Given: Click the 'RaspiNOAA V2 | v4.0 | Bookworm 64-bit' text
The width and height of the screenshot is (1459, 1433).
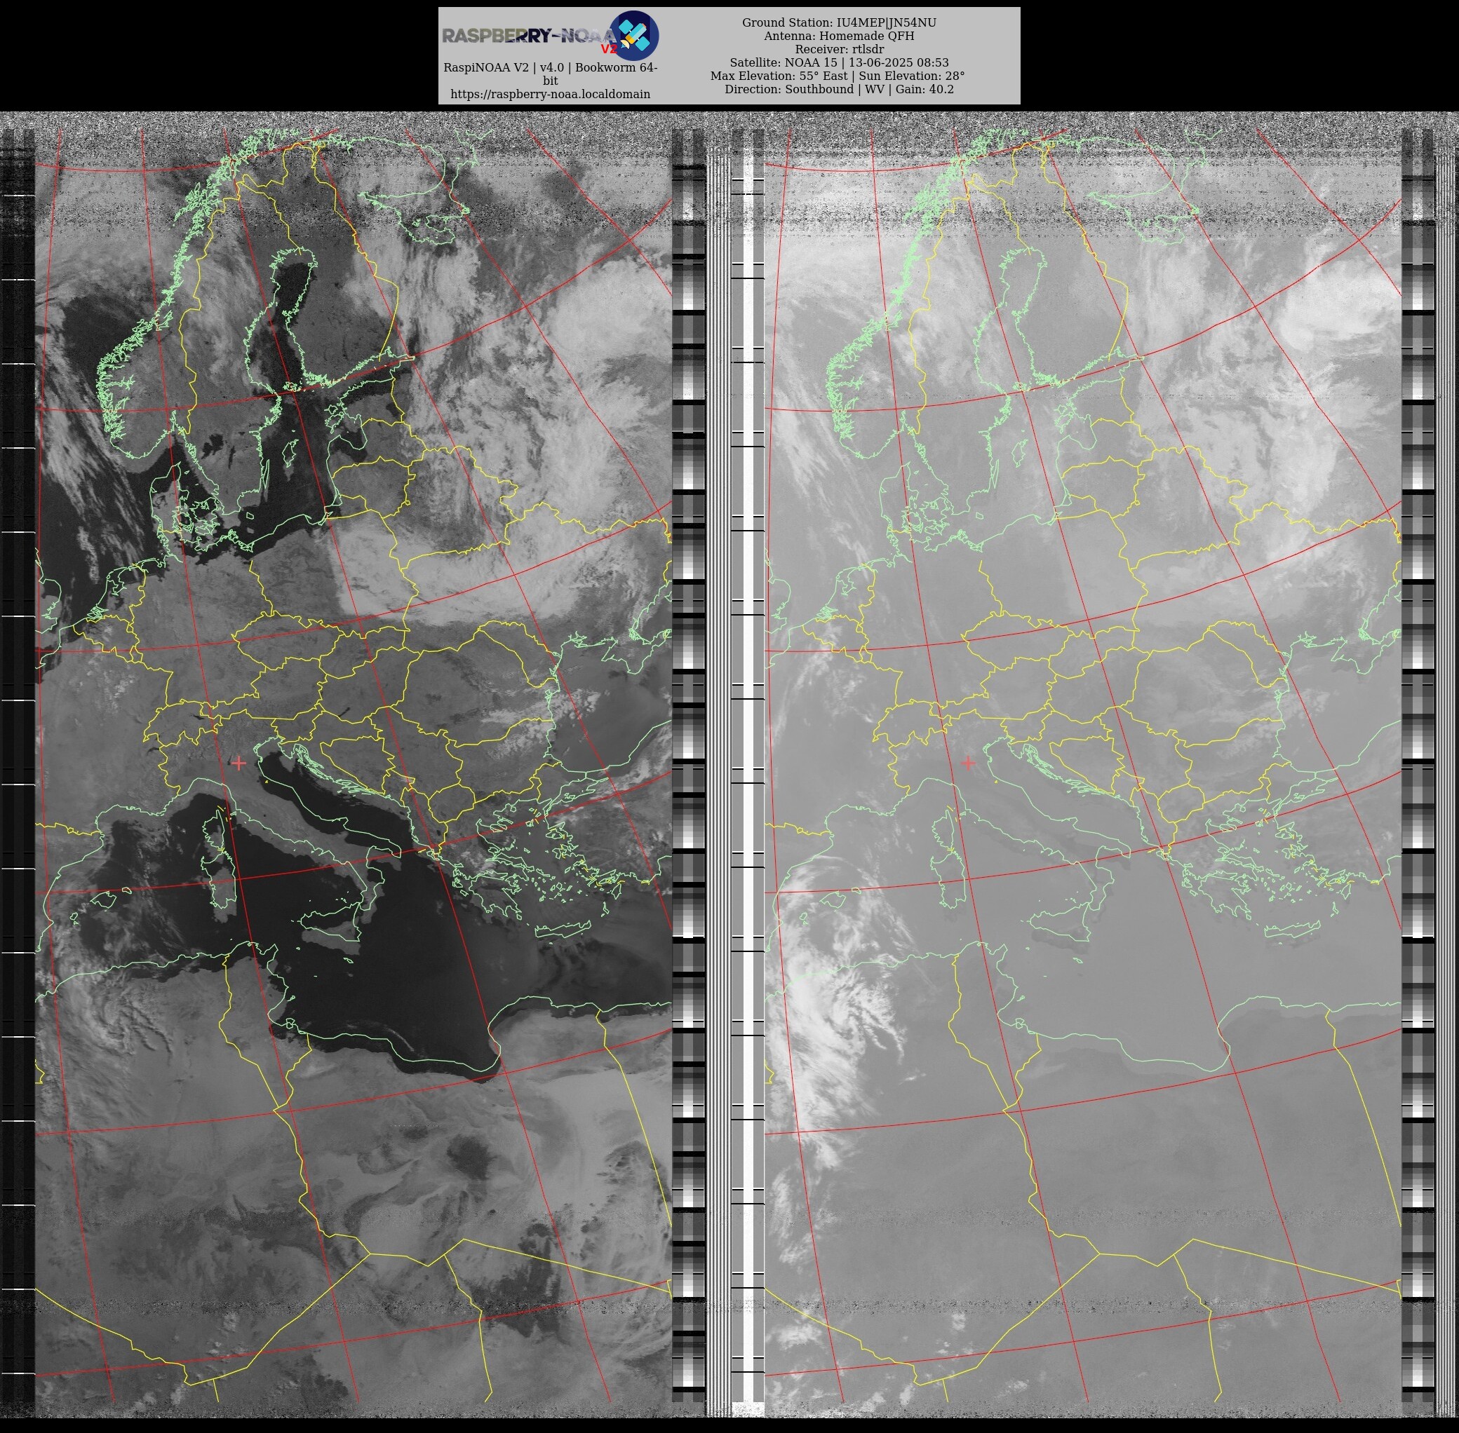Looking at the screenshot, I should point(551,74).
